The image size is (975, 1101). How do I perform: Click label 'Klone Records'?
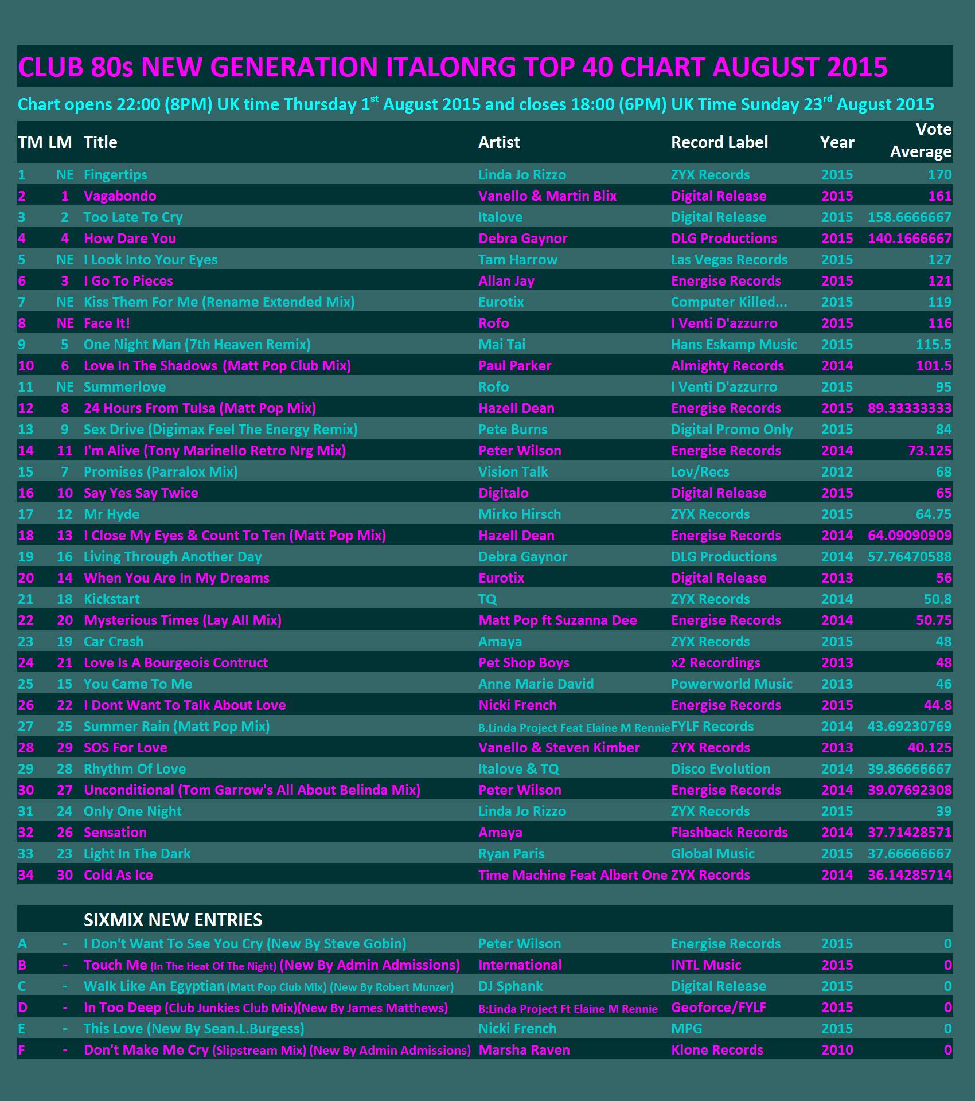(717, 1050)
